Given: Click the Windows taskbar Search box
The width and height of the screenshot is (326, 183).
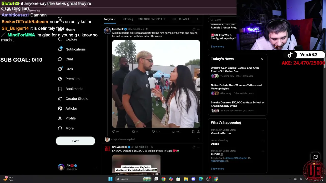Looking at the screenshot, I should click(133, 179).
